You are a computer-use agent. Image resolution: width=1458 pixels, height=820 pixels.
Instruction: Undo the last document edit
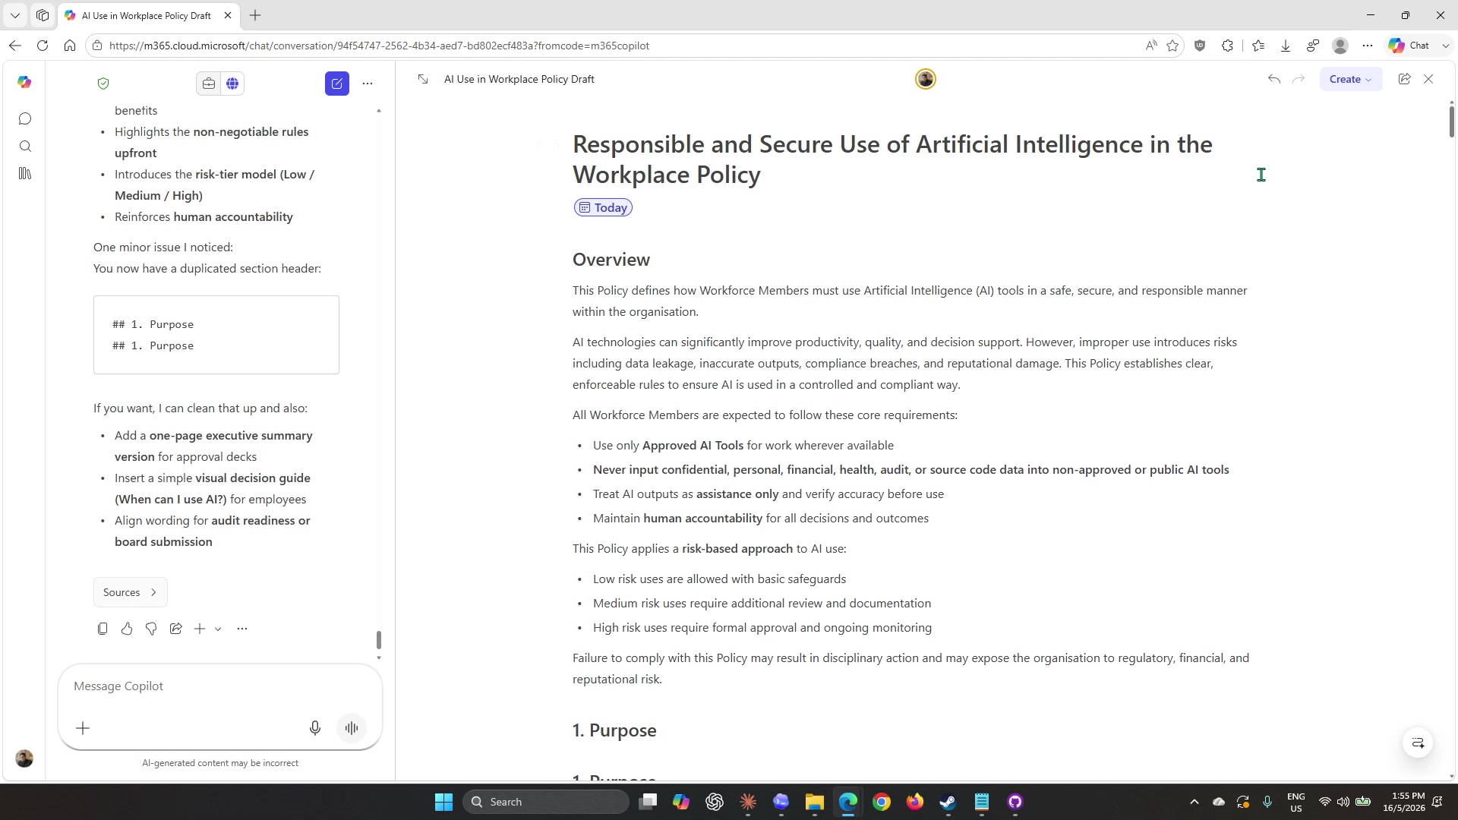1274,79
